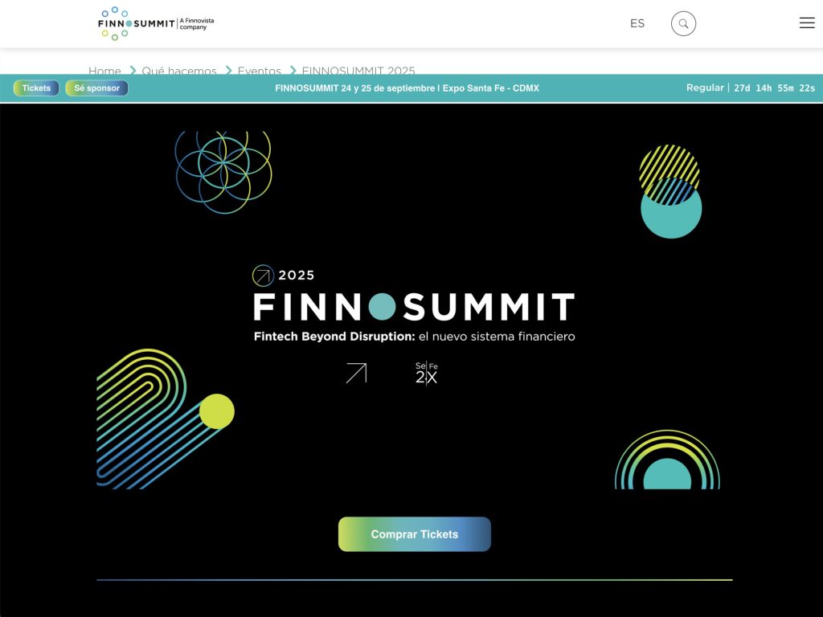Image resolution: width=823 pixels, height=617 pixels.
Task: Click the chevron between Home and Qué hacemos
Action: [x=132, y=72]
